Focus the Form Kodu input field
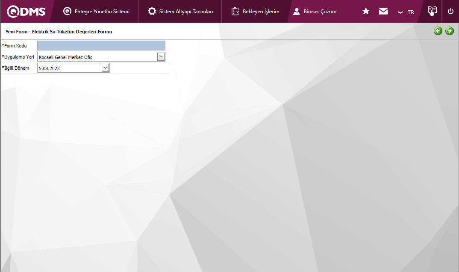This screenshot has height=272, width=459. 101,46
